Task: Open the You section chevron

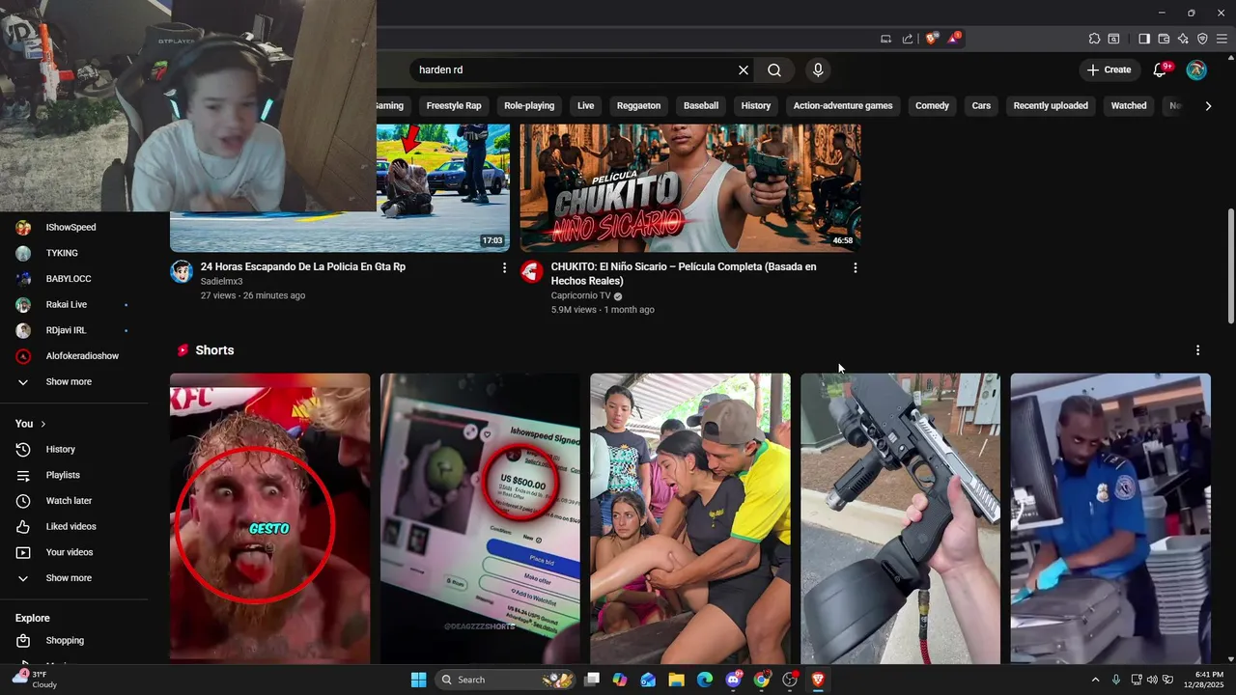Action: 43,424
